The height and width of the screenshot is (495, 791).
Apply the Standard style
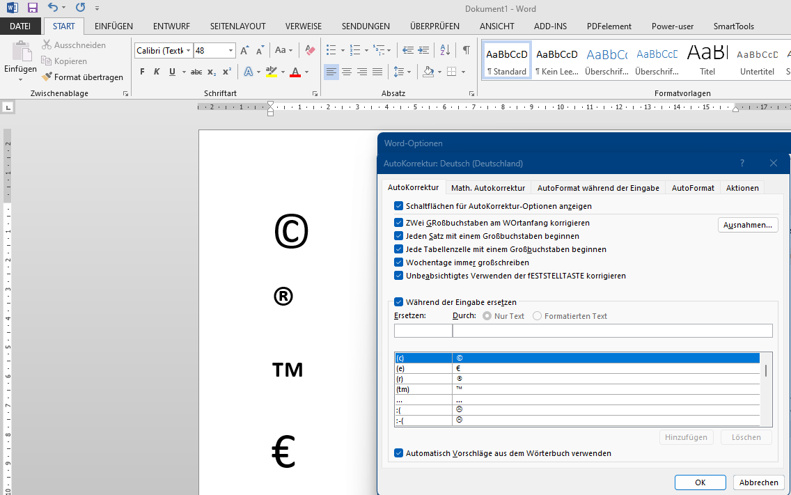point(506,60)
